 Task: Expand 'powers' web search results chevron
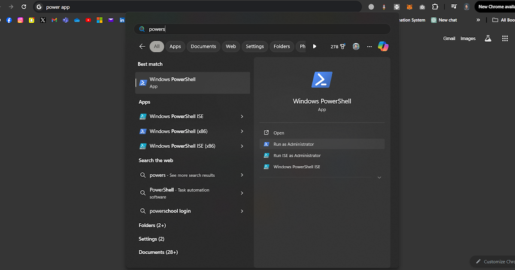[242, 175]
